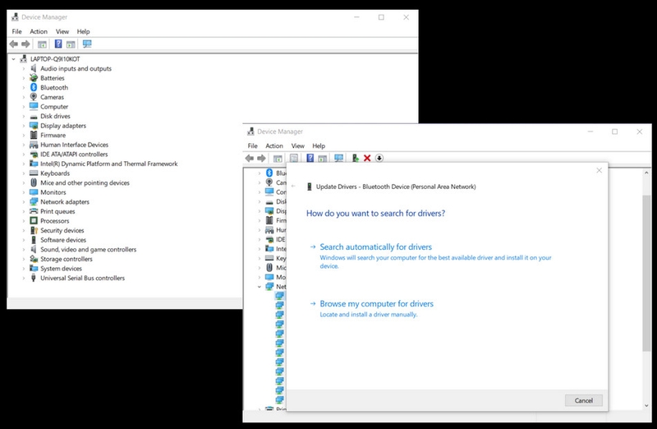Click right window vertical scrollbar thumb
This screenshot has width=657, height=429.
[646, 273]
